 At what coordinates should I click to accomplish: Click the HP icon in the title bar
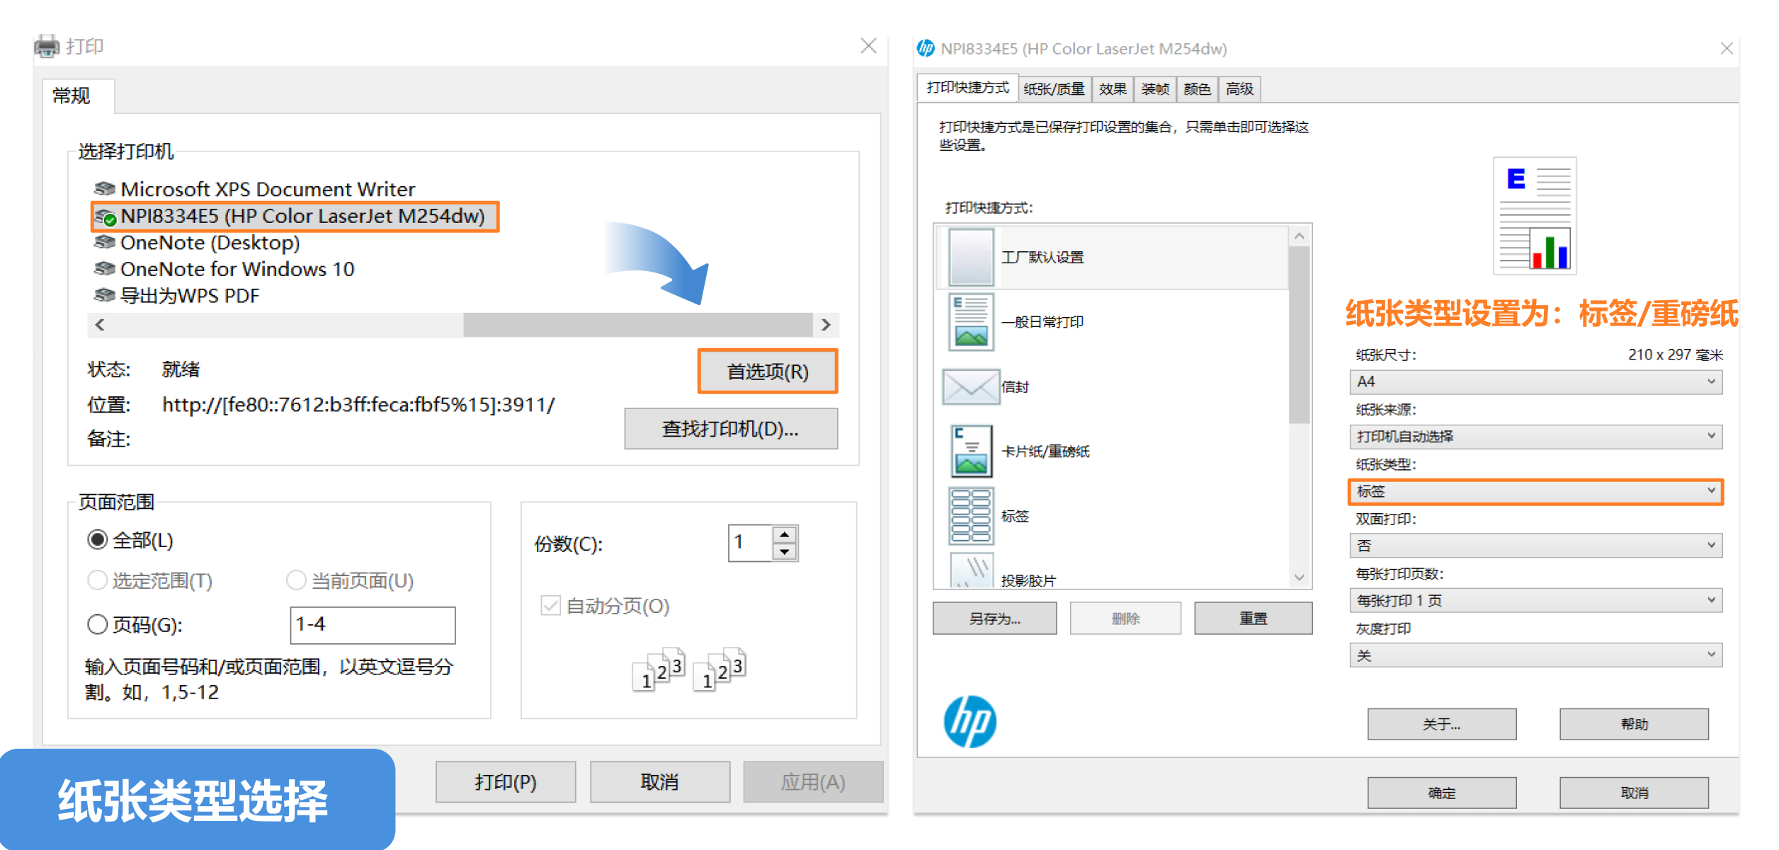tap(926, 48)
